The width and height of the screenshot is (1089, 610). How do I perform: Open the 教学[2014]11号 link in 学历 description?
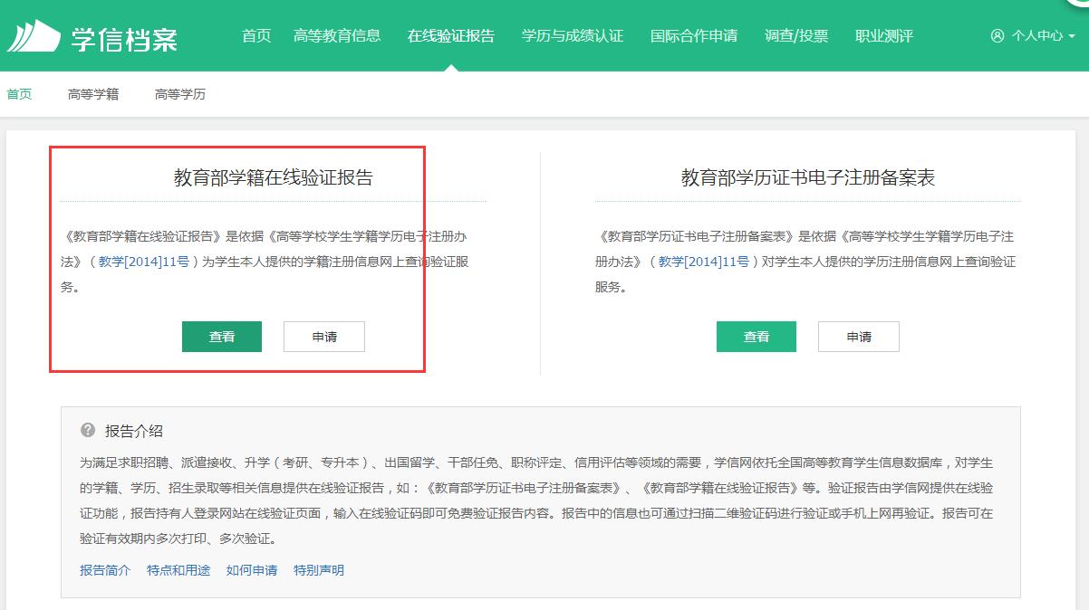click(703, 262)
